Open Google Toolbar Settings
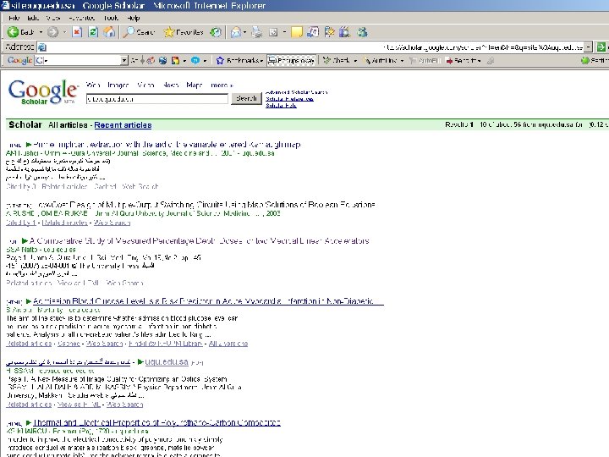 click(595, 60)
